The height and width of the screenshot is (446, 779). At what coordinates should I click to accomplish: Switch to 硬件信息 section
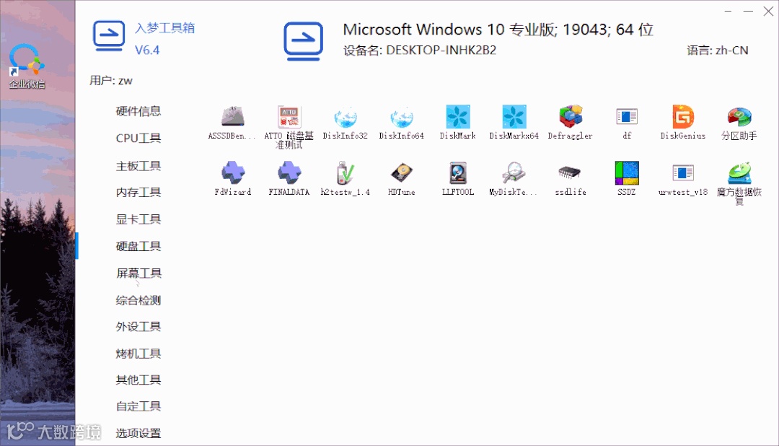138,111
